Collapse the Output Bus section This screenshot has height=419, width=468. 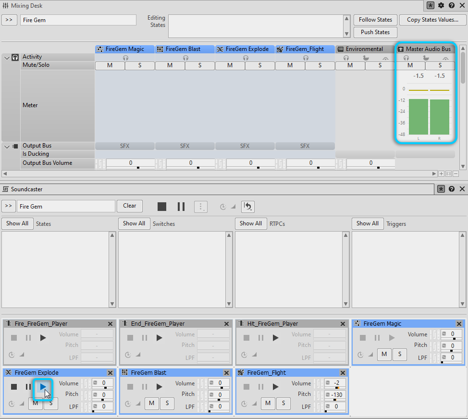pos(7,147)
